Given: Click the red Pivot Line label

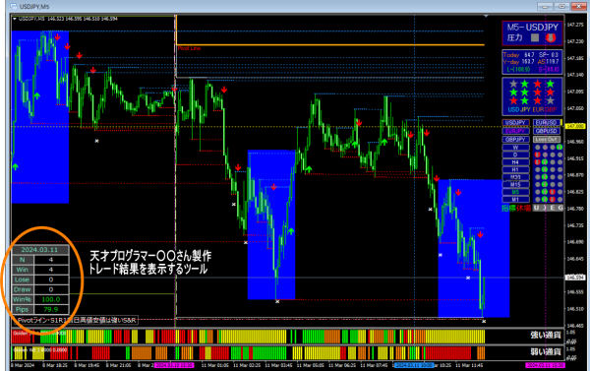Looking at the screenshot, I should (189, 48).
